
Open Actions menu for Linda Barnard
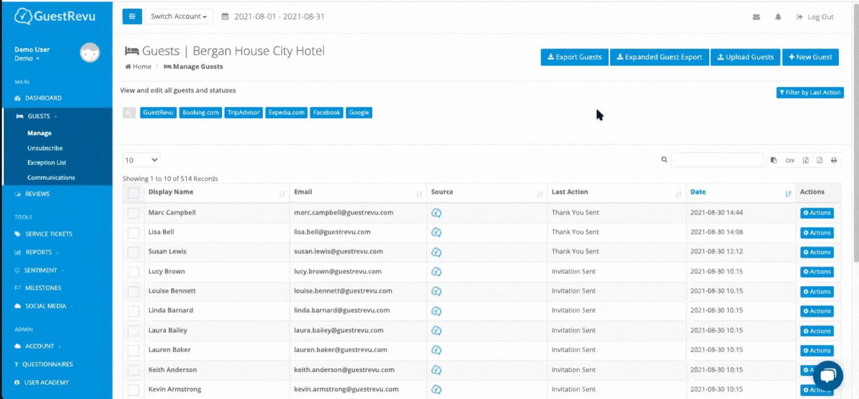tap(817, 311)
